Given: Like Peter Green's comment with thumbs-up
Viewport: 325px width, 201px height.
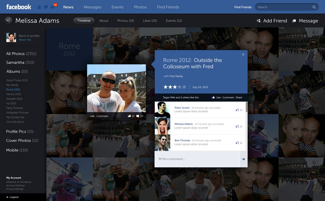Looking at the screenshot, I should point(237,110).
